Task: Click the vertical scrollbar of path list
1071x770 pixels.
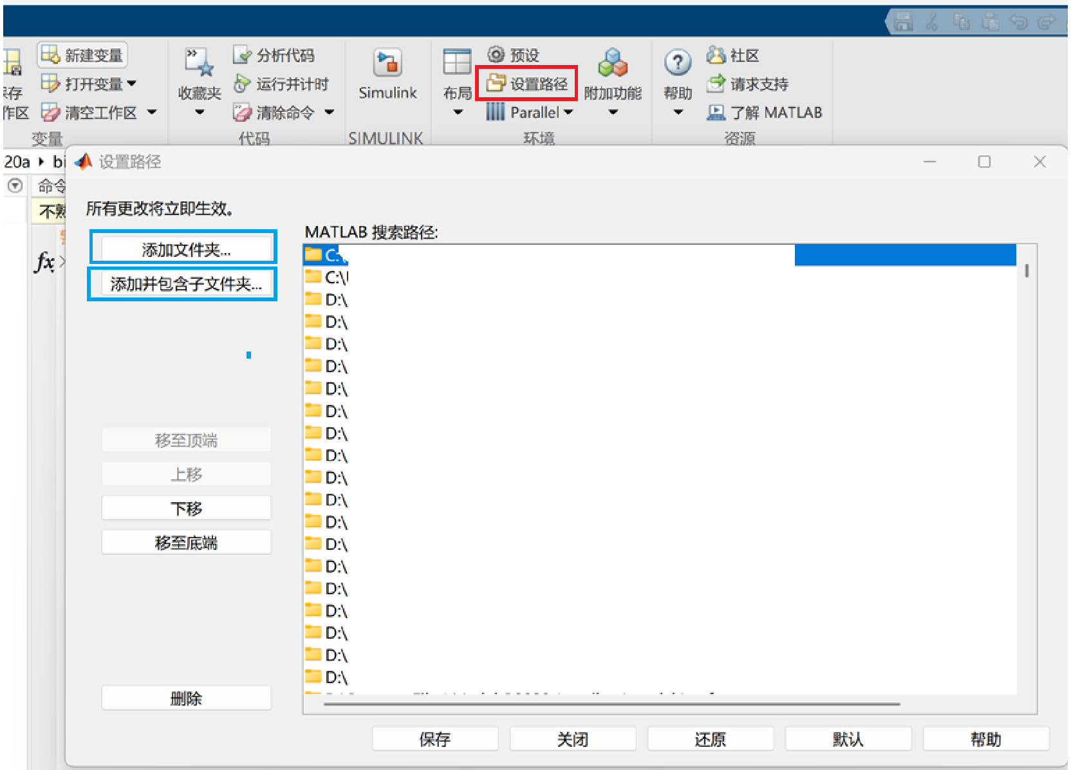Action: (x=1027, y=270)
